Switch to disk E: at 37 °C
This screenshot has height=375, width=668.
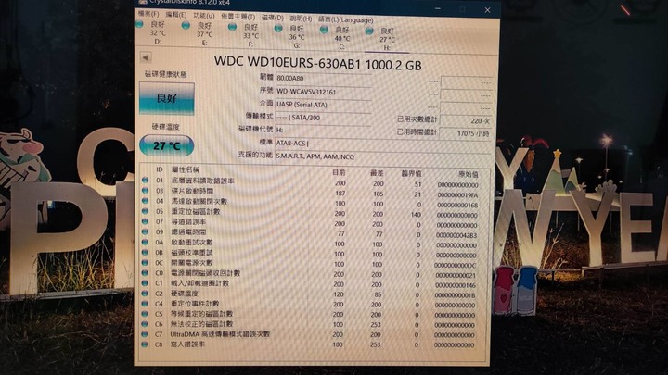pyautogui.click(x=199, y=34)
